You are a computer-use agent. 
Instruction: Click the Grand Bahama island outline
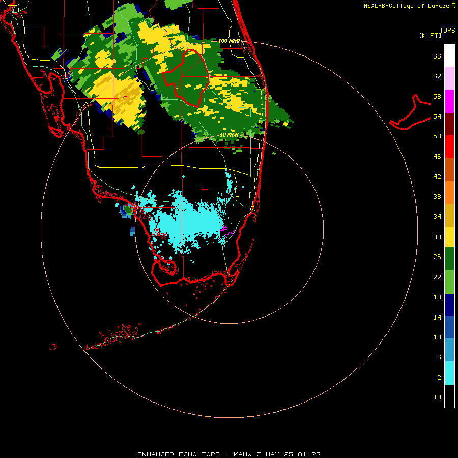[x=410, y=112]
